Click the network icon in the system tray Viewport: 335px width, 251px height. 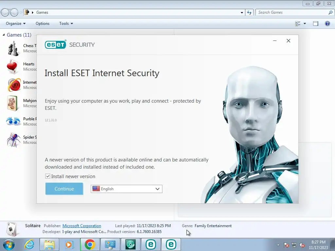click(x=294, y=245)
